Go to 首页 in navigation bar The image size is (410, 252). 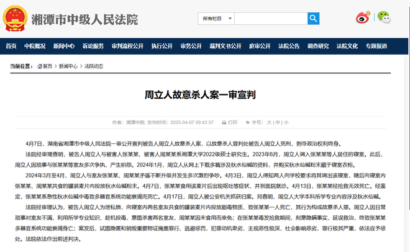(11, 46)
